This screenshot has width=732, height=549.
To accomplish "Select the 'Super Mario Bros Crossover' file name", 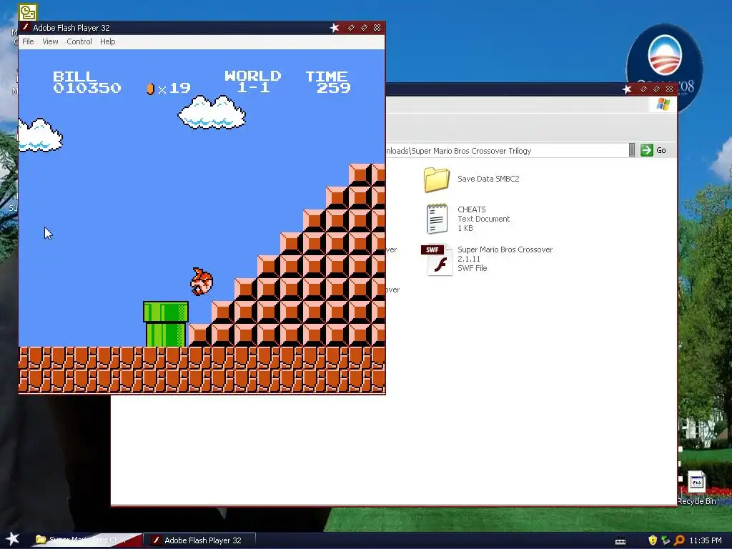I will tap(505, 249).
